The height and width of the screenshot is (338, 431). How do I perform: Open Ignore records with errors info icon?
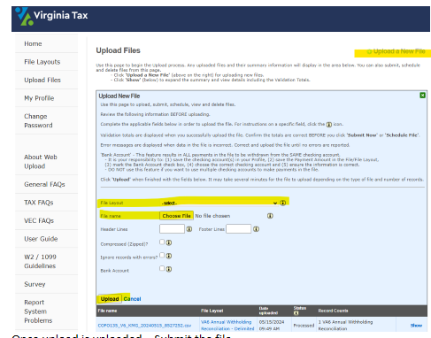coord(169,256)
